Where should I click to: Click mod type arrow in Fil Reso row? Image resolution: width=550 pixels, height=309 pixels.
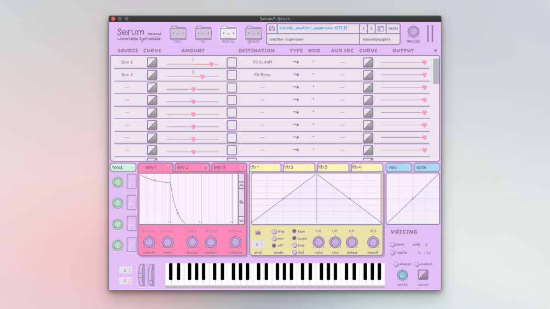(296, 74)
